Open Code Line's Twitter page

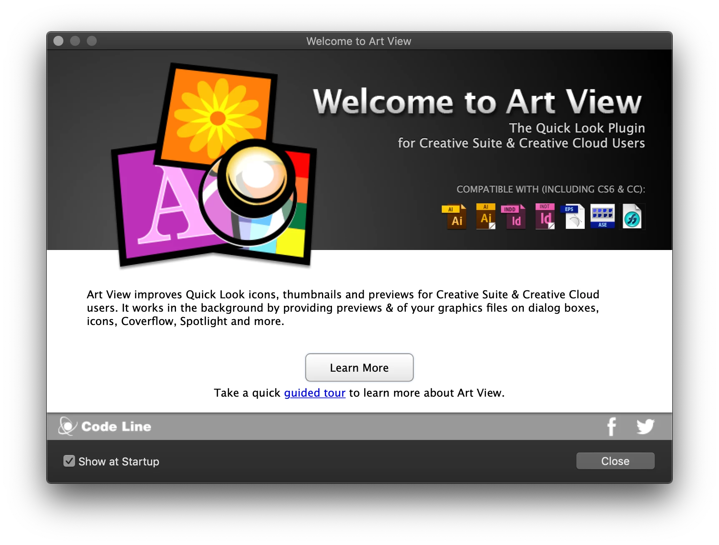pyautogui.click(x=645, y=427)
